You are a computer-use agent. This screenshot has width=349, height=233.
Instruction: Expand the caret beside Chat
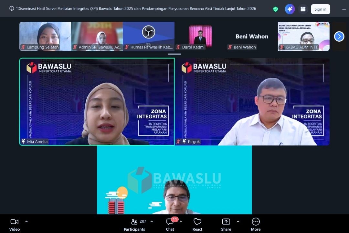coord(181,222)
